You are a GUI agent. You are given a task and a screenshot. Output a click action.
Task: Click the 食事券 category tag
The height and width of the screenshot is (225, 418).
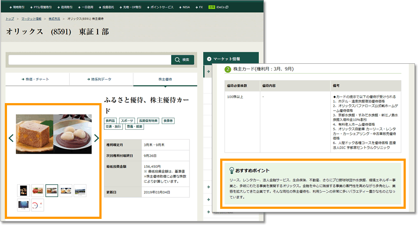[x=168, y=121]
